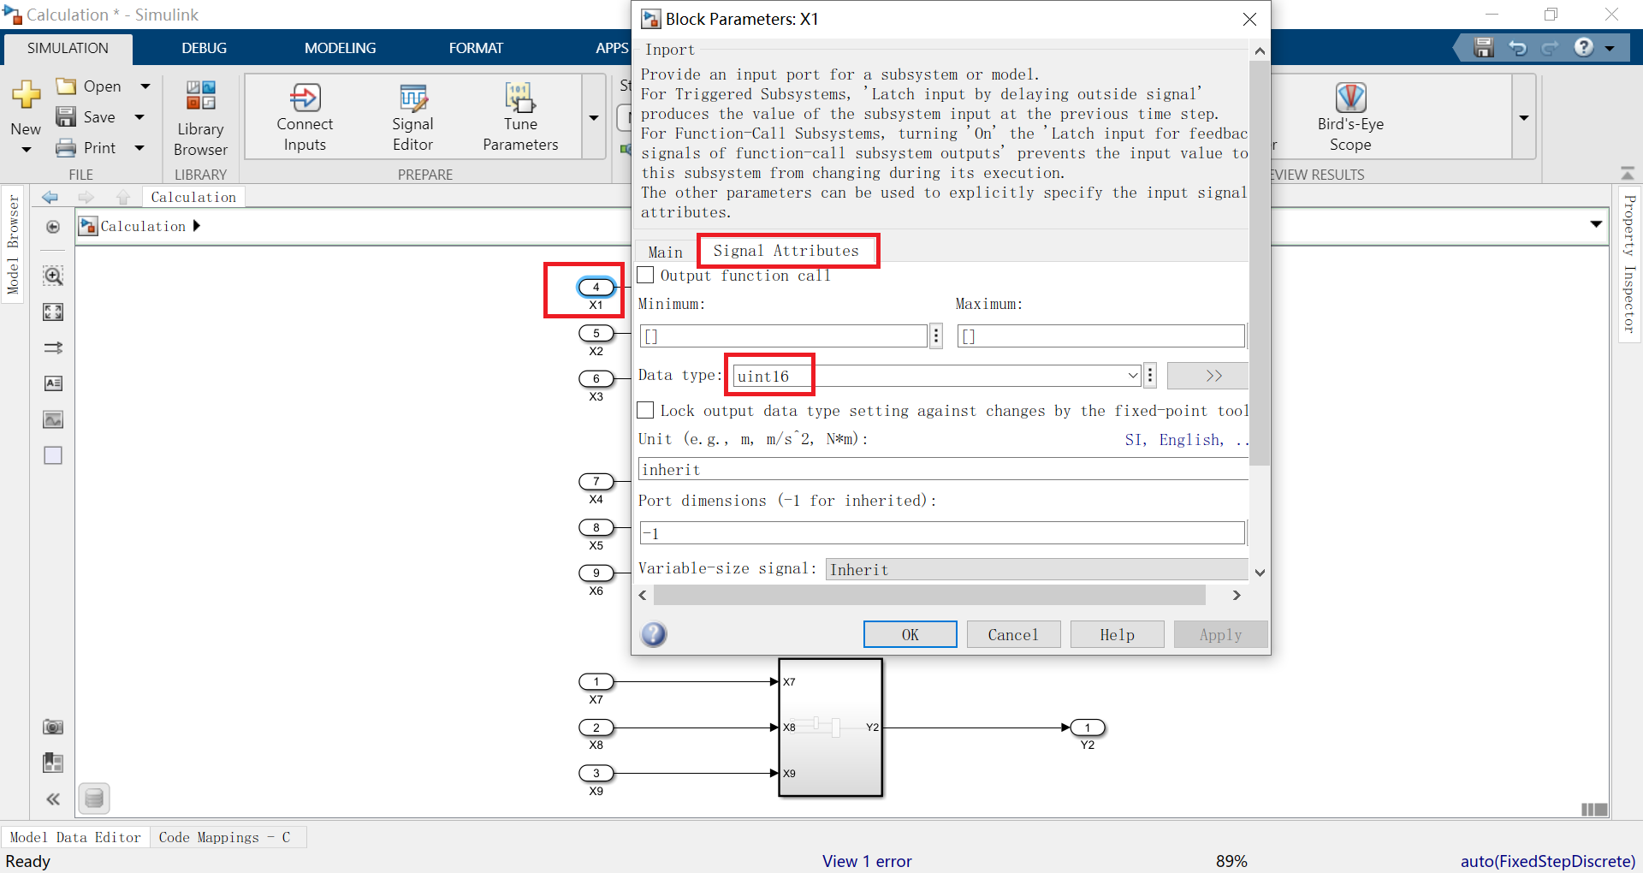The width and height of the screenshot is (1643, 873).
Task: Click the help question-mark icon in dialog
Action: [x=654, y=634]
